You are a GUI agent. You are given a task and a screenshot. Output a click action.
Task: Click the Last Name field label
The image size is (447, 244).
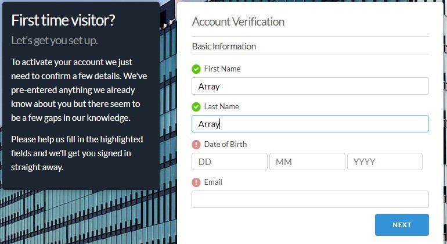click(x=221, y=107)
